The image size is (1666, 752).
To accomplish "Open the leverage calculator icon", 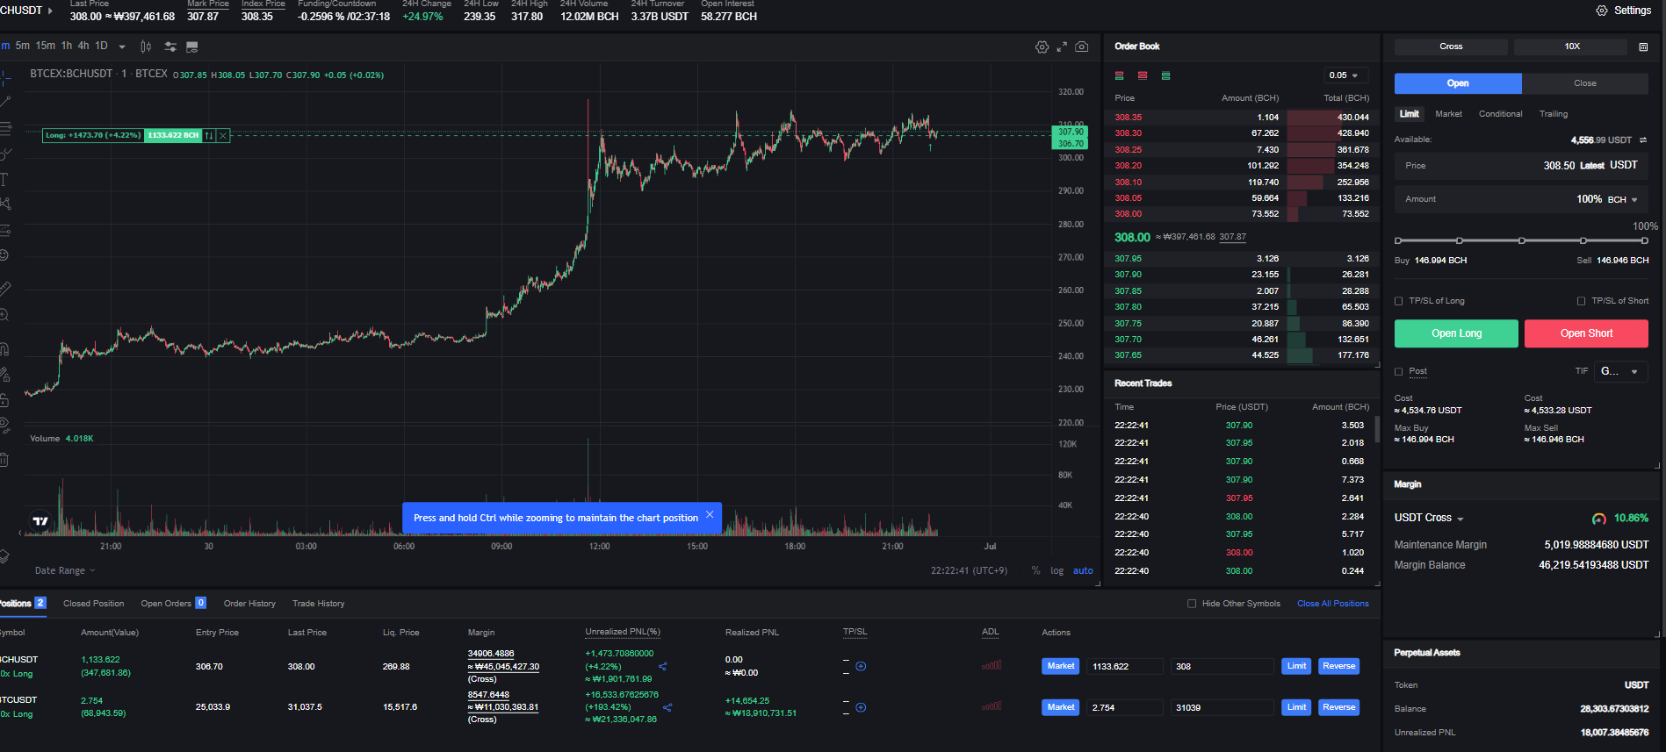I will pyautogui.click(x=1643, y=47).
